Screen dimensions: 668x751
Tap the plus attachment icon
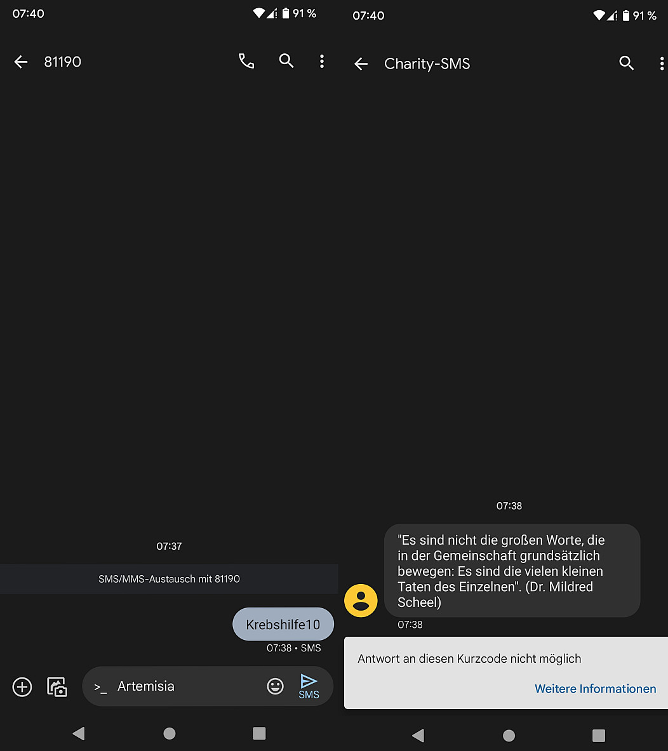[22, 686]
